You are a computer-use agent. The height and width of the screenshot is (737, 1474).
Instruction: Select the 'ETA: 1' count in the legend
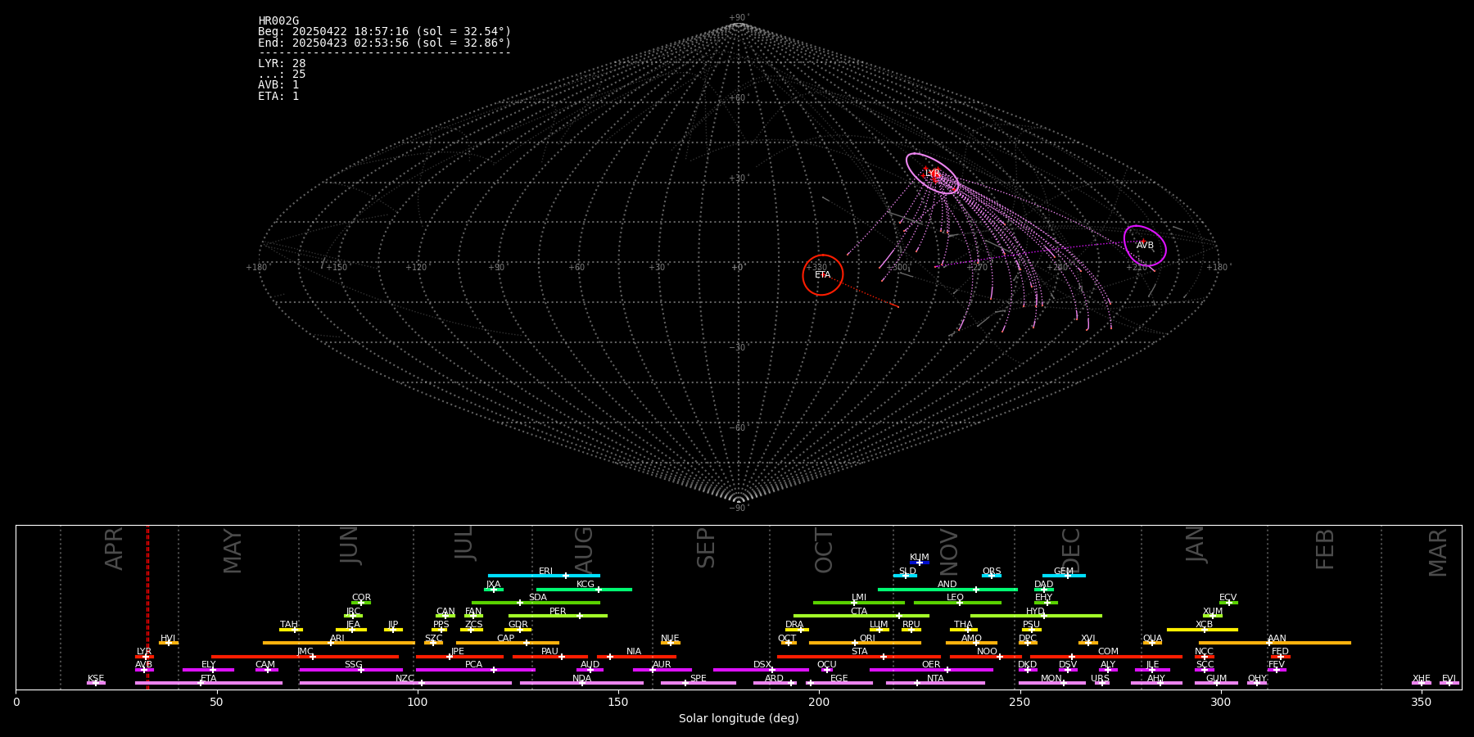pos(278,97)
